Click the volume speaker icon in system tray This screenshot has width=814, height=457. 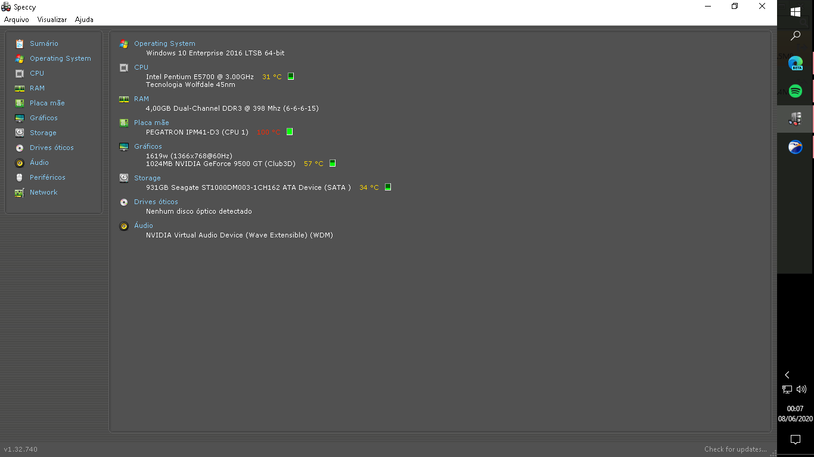pyautogui.click(x=801, y=389)
